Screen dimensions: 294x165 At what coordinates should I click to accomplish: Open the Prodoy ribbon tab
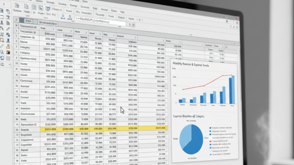[62, 4]
